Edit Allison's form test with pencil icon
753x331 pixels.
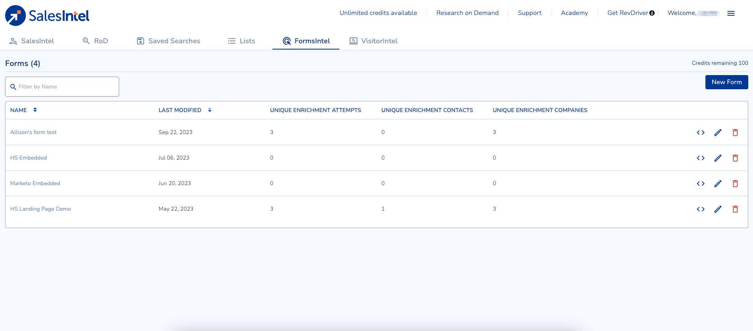[718, 132]
